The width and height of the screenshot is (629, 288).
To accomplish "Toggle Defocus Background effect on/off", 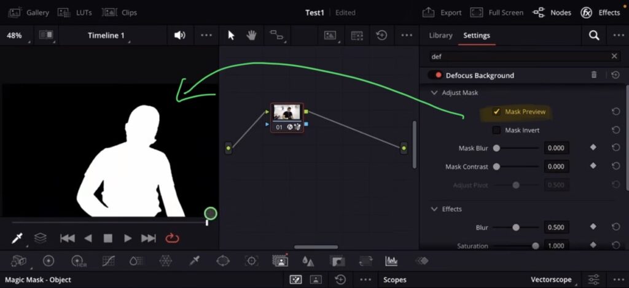I will click(x=435, y=75).
